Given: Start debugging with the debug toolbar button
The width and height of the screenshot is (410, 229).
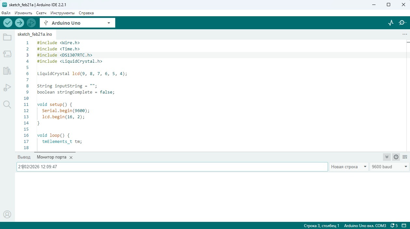Looking at the screenshot, I should (x=31, y=23).
